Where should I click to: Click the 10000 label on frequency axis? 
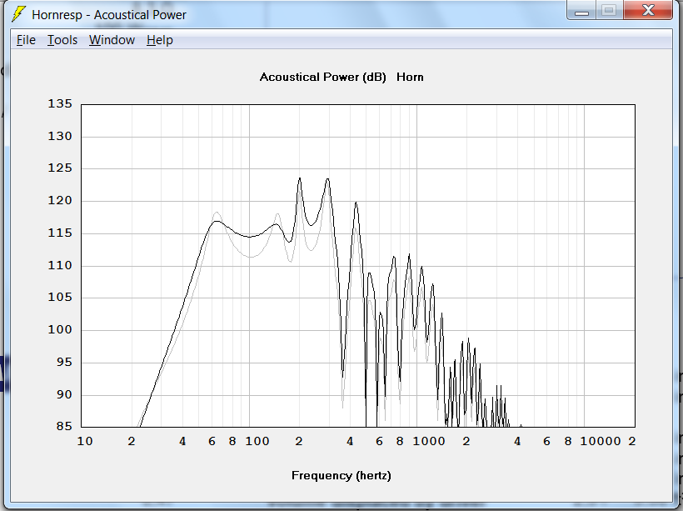[x=601, y=441]
